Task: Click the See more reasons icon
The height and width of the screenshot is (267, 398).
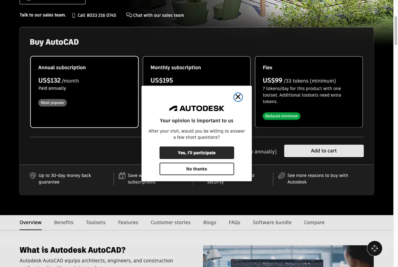Action: point(282,176)
